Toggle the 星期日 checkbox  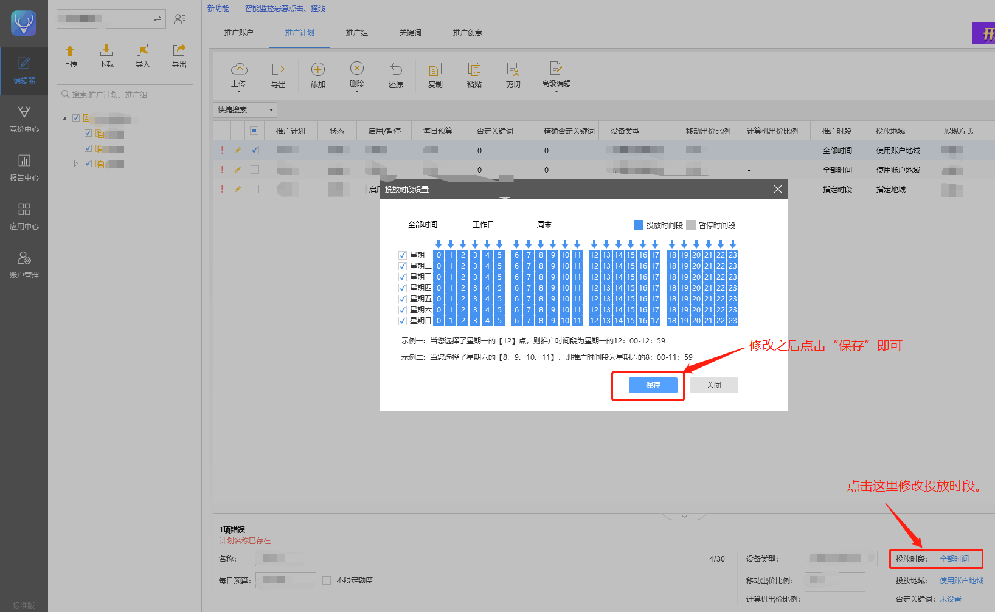coord(402,321)
